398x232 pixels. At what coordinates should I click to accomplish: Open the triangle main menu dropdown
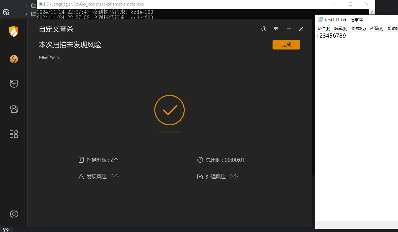click(x=276, y=29)
